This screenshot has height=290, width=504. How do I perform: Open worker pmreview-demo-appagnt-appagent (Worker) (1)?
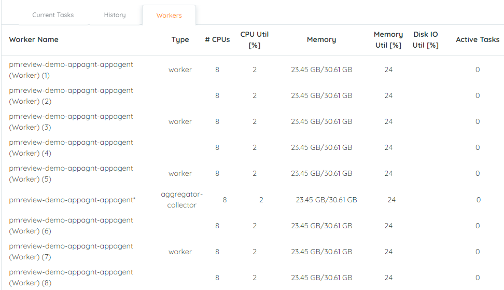coord(71,70)
